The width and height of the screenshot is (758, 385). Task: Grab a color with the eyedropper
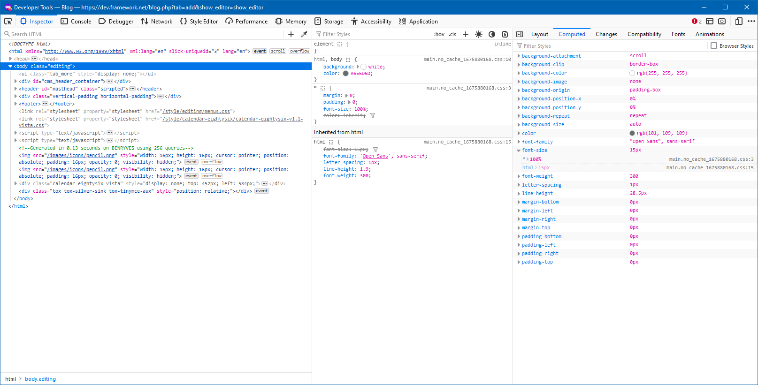pyautogui.click(x=304, y=34)
